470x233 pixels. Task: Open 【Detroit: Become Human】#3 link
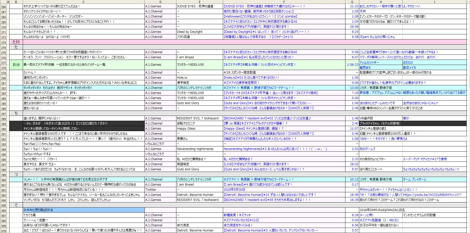point(271,230)
